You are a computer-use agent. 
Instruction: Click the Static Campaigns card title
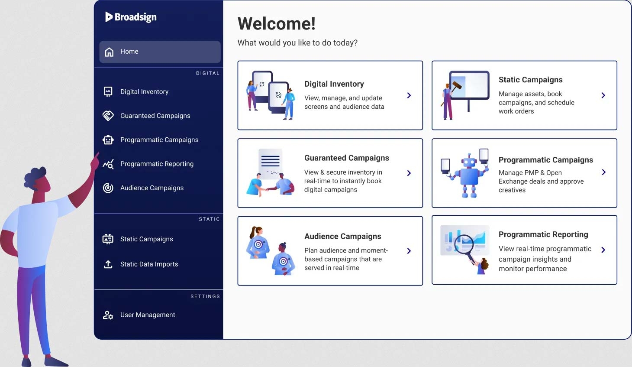(x=531, y=80)
